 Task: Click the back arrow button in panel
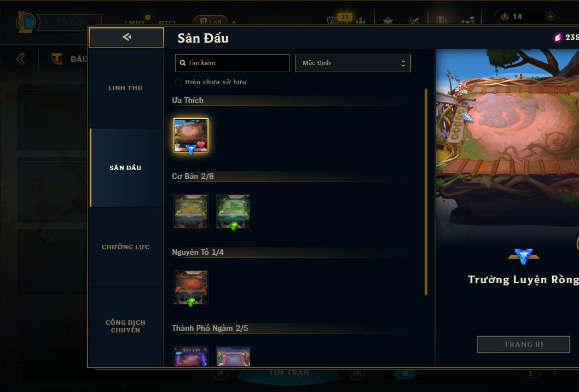click(126, 37)
